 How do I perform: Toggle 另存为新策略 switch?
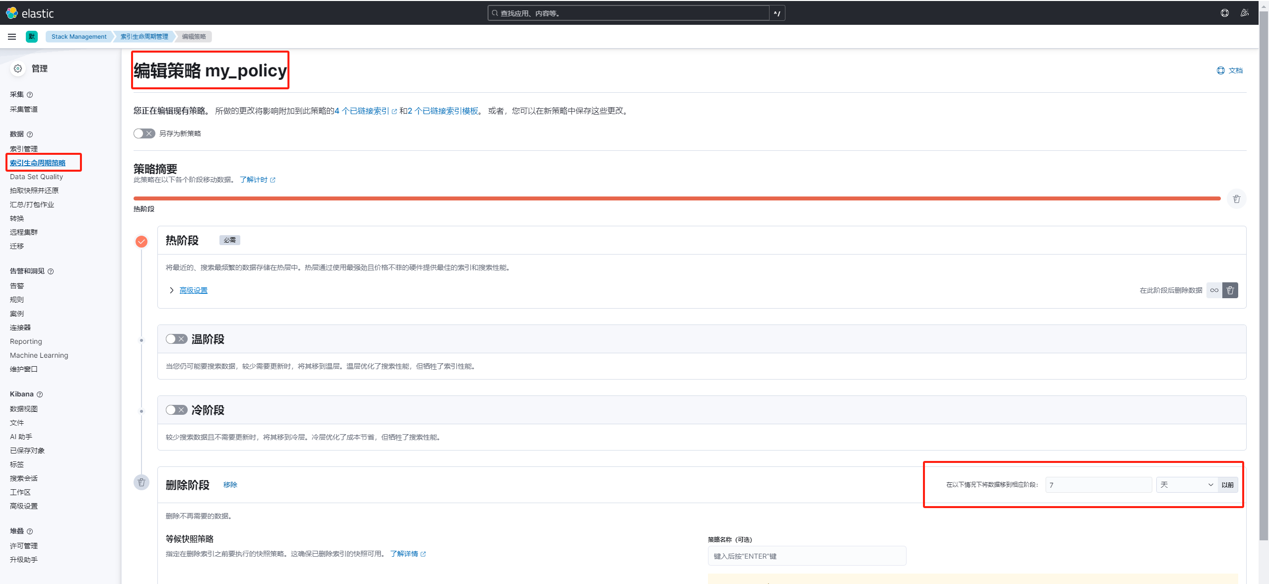click(x=144, y=133)
